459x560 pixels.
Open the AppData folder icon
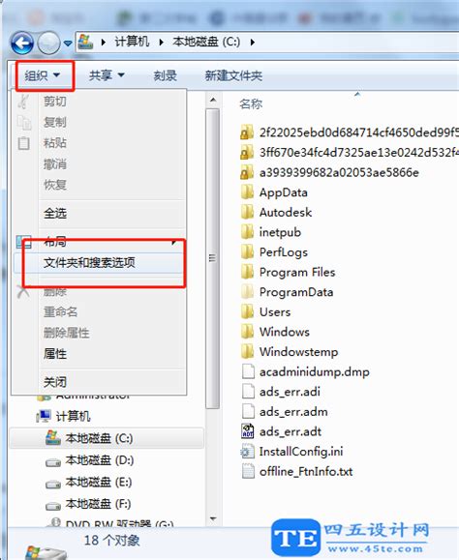tap(247, 192)
